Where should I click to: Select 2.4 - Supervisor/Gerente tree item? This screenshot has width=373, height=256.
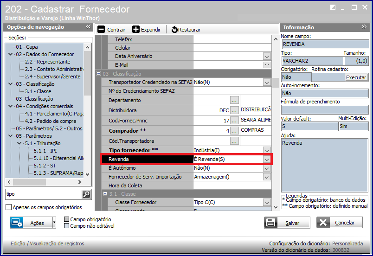[52, 77]
